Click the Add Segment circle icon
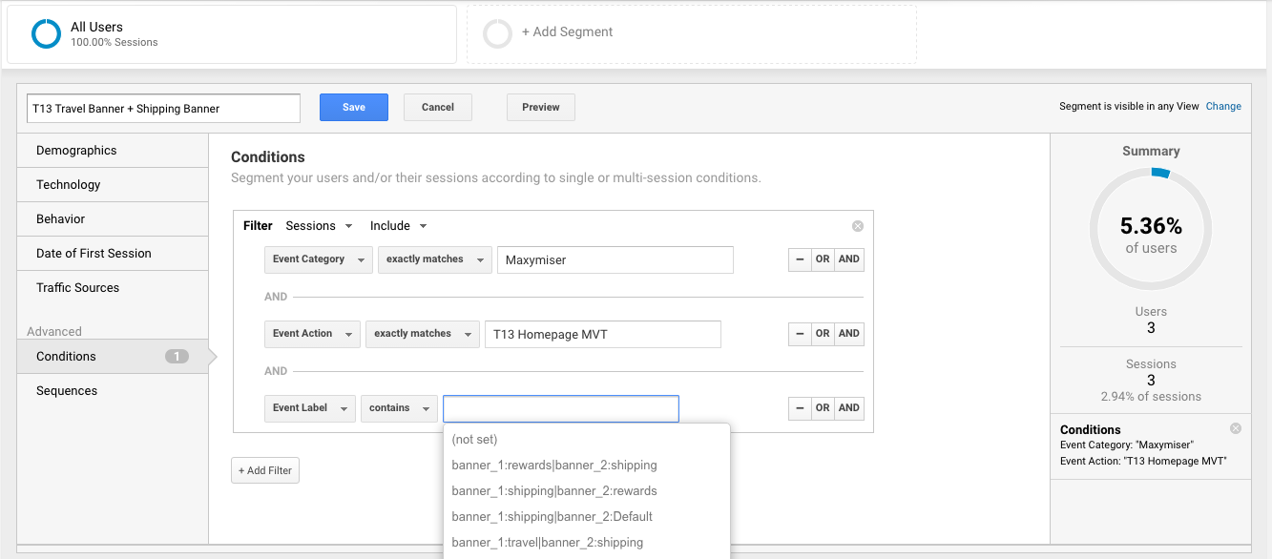The image size is (1272, 559). [x=497, y=34]
